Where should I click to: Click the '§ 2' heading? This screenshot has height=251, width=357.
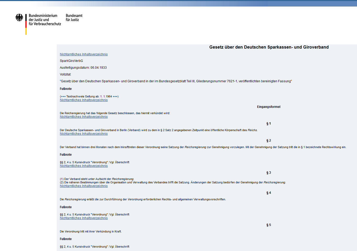pyautogui.click(x=269, y=141)
